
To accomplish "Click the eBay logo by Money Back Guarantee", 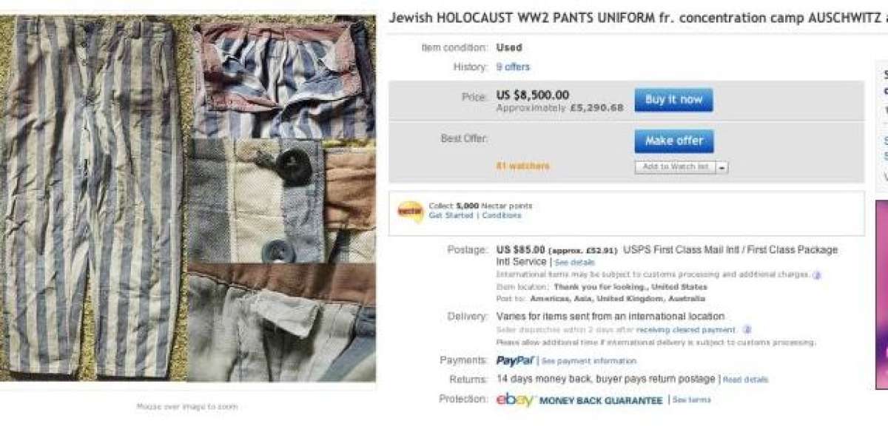I will point(515,400).
